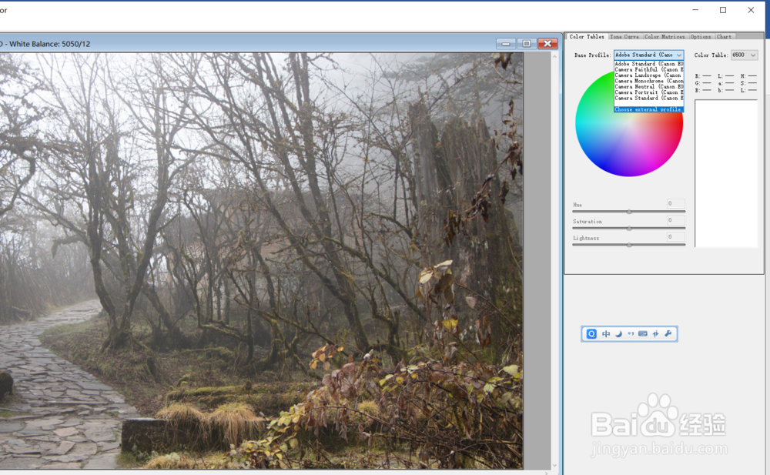
Task: Minimize the main application window
Action: coord(695,10)
